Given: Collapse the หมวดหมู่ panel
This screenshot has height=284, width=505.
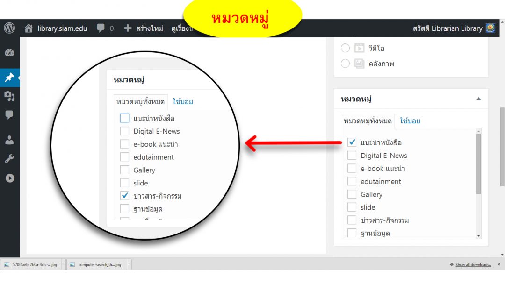Looking at the screenshot, I should pyautogui.click(x=478, y=99).
